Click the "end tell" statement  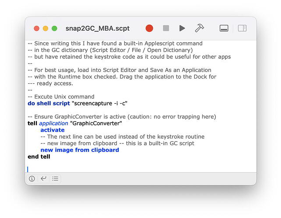[39, 157]
